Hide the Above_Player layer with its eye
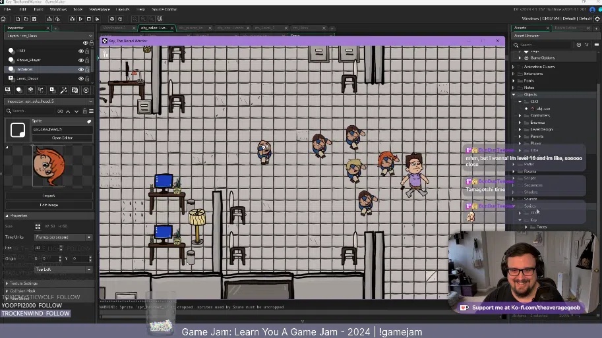Image resolution: width=602 pixels, height=338 pixels. coord(81,60)
